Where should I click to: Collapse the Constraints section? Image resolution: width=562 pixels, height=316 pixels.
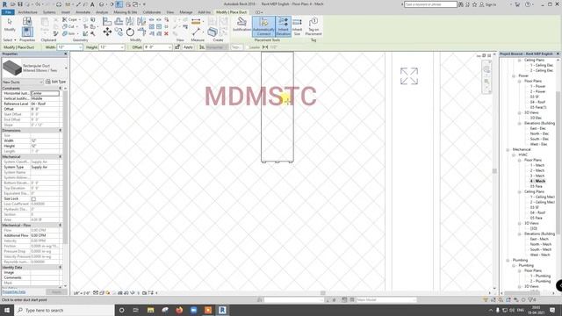pos(61,88)
